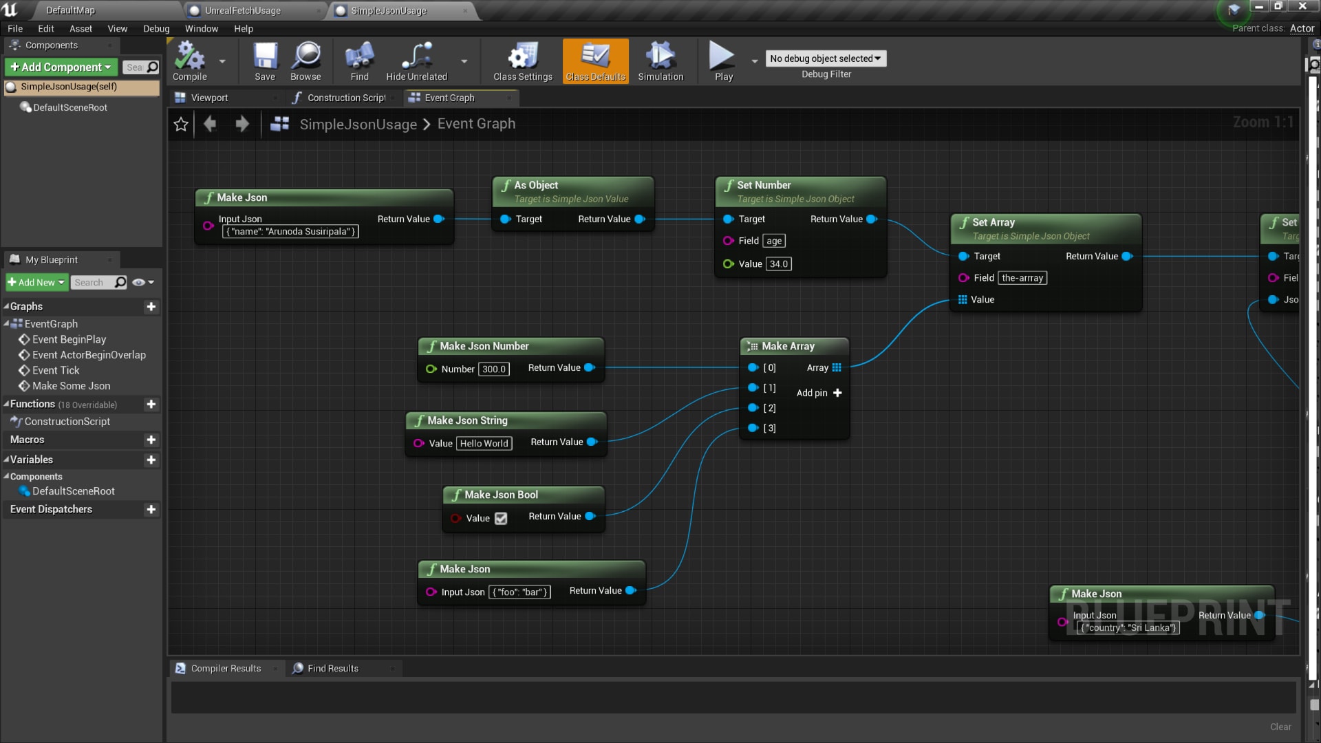Open the debug object selector dropdown
This screenshot has height=743, width=1321.
pyautogui.click(x=826, y=58)
